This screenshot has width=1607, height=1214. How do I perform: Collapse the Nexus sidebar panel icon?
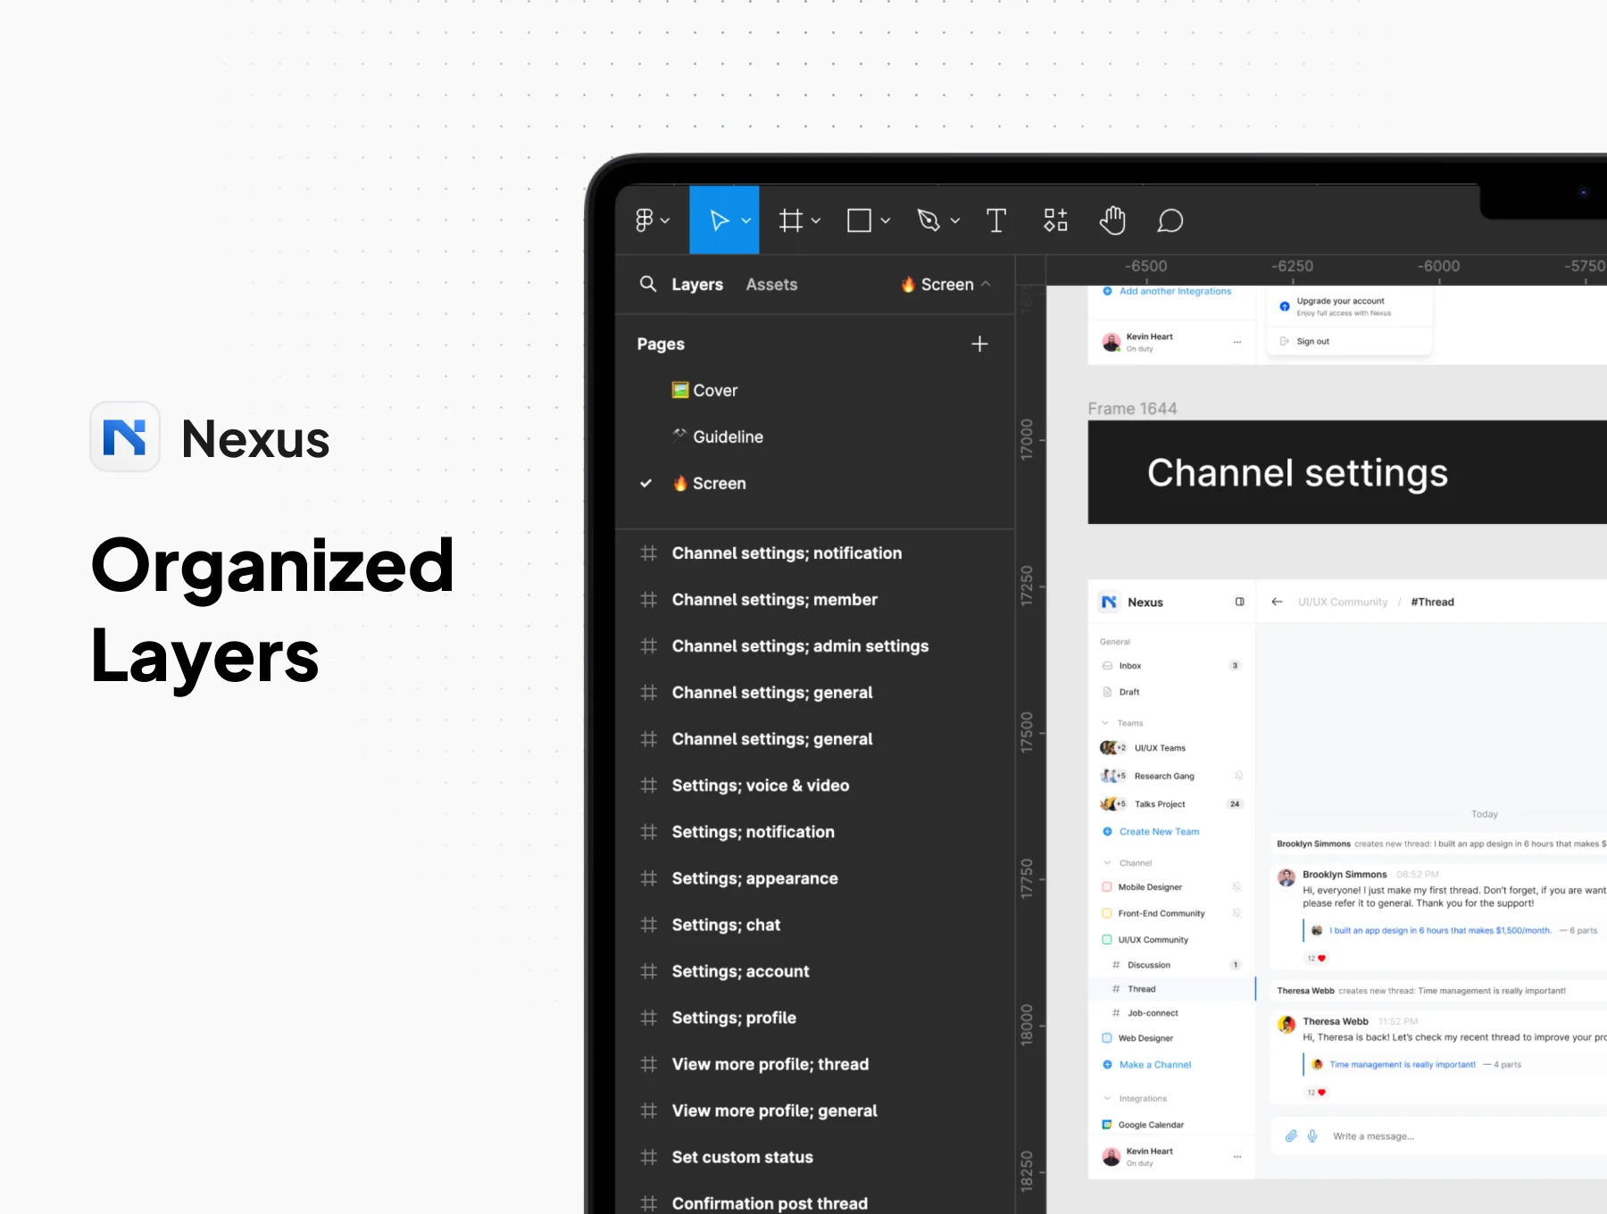click(1239, 602)
